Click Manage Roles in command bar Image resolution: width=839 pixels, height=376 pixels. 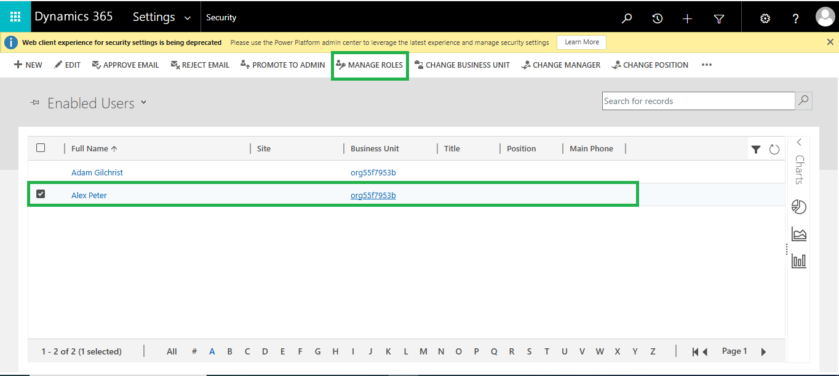coord(370,65)
